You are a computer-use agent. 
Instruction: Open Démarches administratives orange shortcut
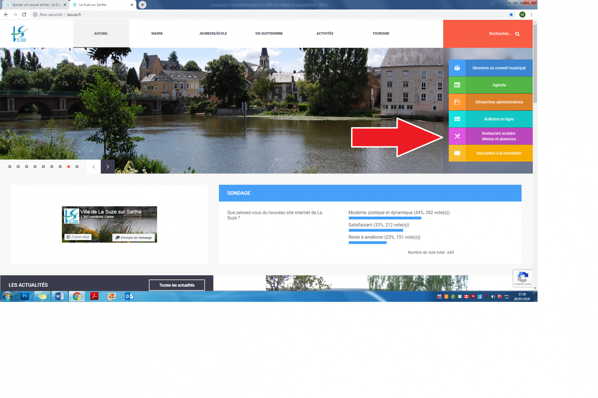(498, 102)
